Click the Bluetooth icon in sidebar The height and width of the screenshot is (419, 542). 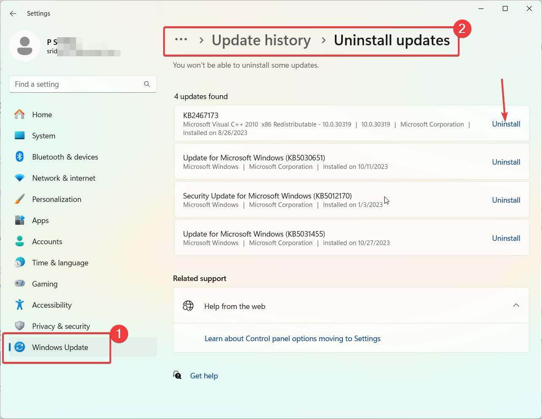19,157
